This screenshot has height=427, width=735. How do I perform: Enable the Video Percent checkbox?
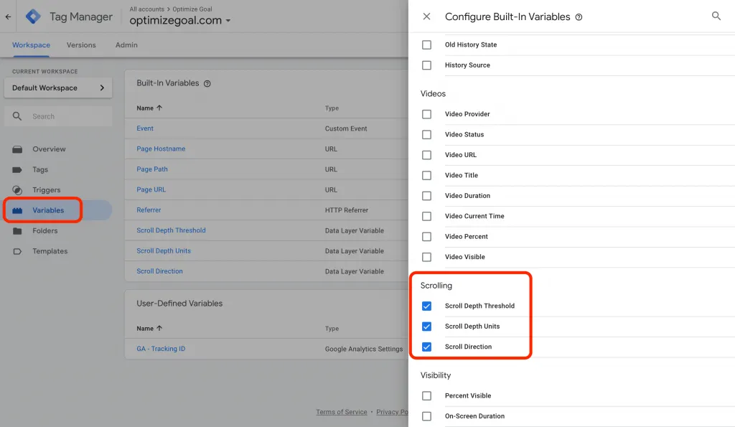[x=426, y=237]
